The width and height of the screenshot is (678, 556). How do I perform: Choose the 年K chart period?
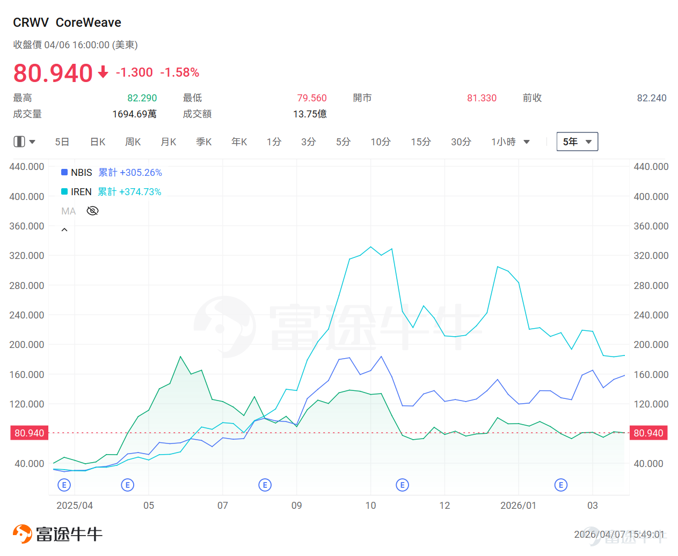tap(239, 142)
